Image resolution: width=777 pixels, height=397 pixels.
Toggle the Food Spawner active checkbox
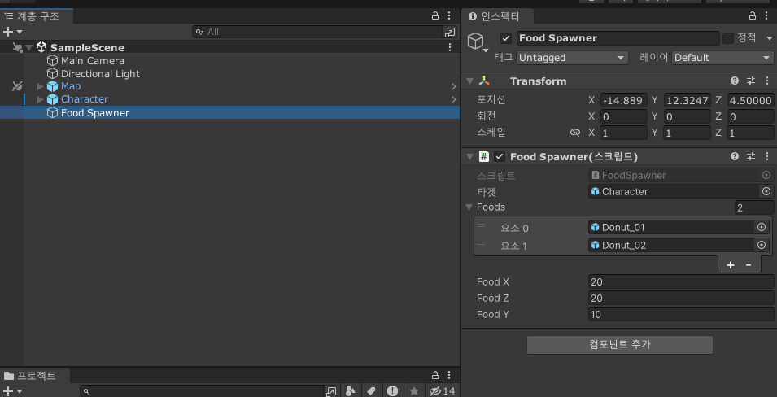click(506, 38)
